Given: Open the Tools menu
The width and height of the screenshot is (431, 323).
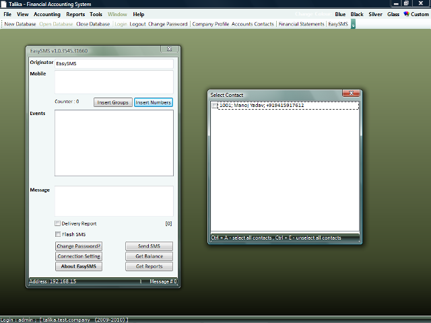Looking at the screenshot, I should tap(96, 14).
